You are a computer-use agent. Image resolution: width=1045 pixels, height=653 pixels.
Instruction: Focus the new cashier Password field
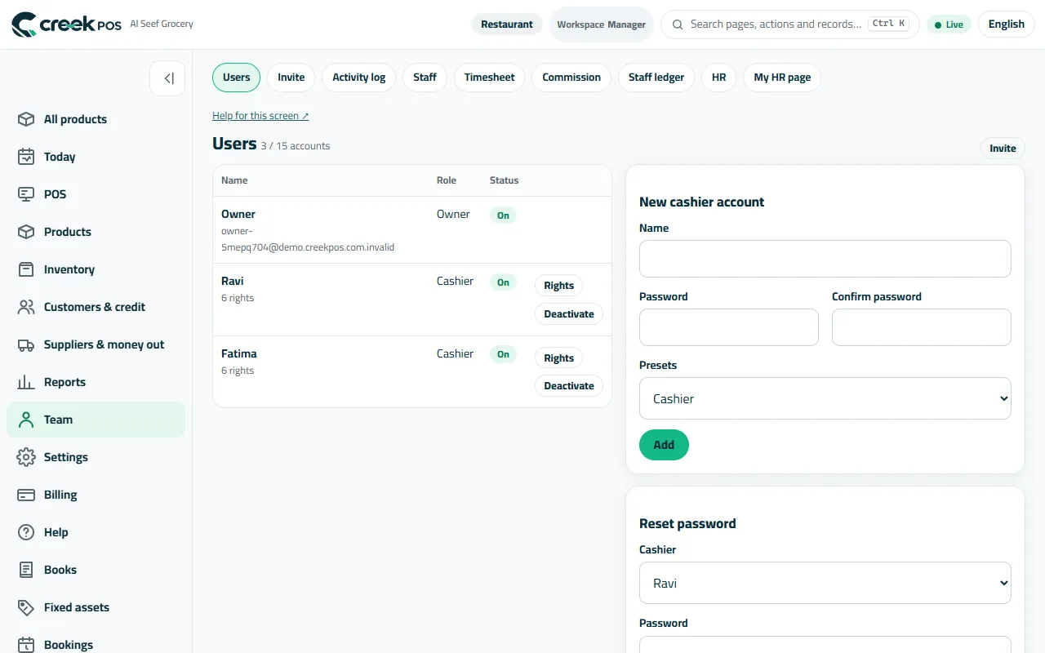pyautogui.click(x=729, y=327)
